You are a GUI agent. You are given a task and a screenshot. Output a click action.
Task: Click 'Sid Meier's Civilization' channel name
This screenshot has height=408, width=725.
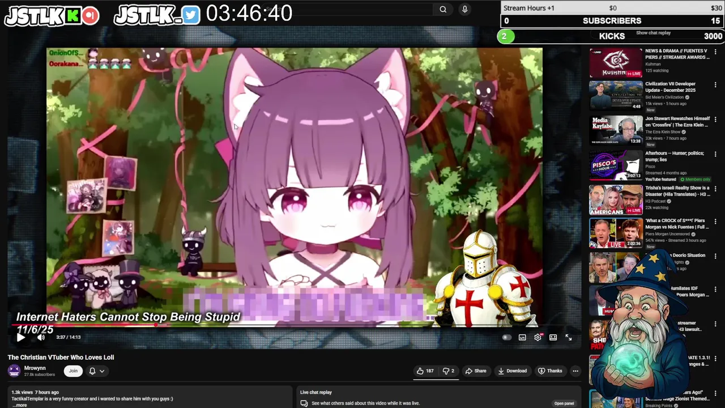point(665,97)
